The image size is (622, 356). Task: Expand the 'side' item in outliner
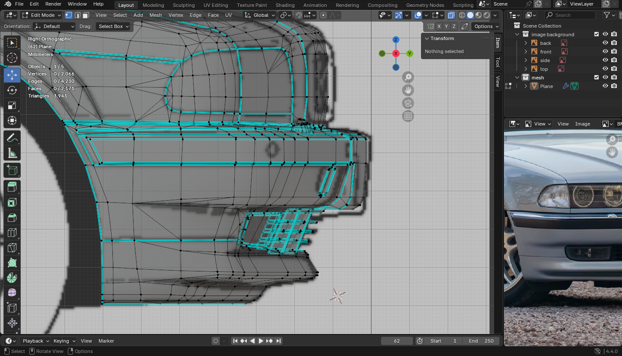point(526,60)
